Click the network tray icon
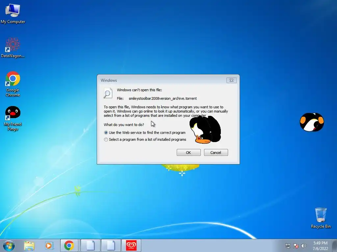The width and height of the screenshot is (337, 252). click(288, 246)
